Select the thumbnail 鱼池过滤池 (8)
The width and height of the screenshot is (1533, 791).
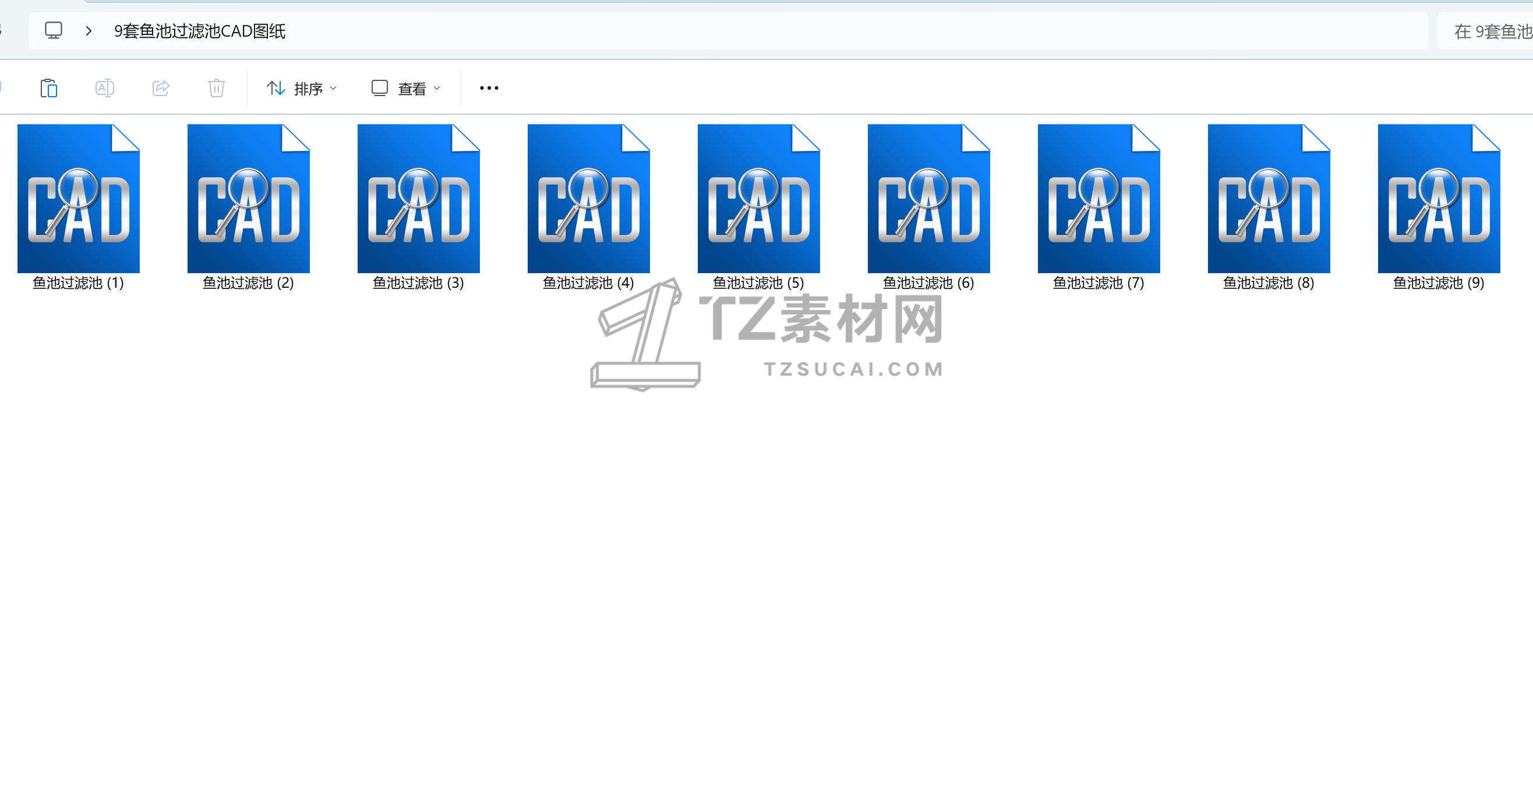[x=1269, y=199]
